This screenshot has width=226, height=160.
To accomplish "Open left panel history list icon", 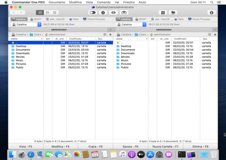I will [105, 34].
